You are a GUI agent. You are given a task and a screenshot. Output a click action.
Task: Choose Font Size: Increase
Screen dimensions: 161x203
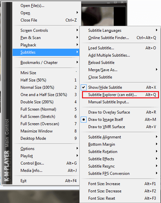120,184
